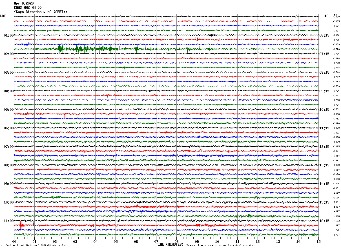Click the DC offset value "-3583"

click(x=336, y=170)
